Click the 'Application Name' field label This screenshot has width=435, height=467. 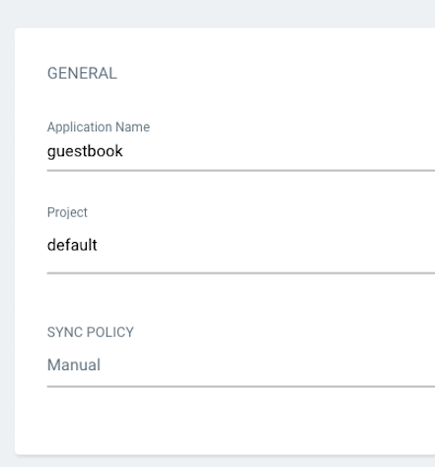tap(99, 127)
